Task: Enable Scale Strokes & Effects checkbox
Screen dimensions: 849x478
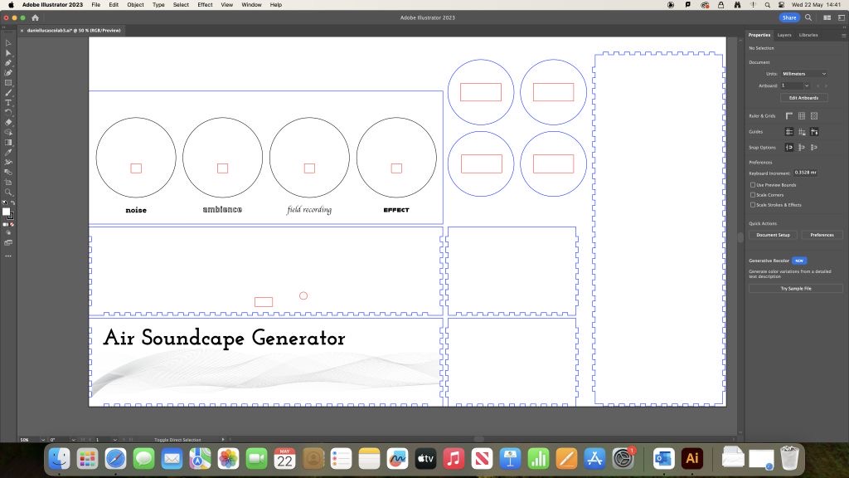Action: point(753,205)
